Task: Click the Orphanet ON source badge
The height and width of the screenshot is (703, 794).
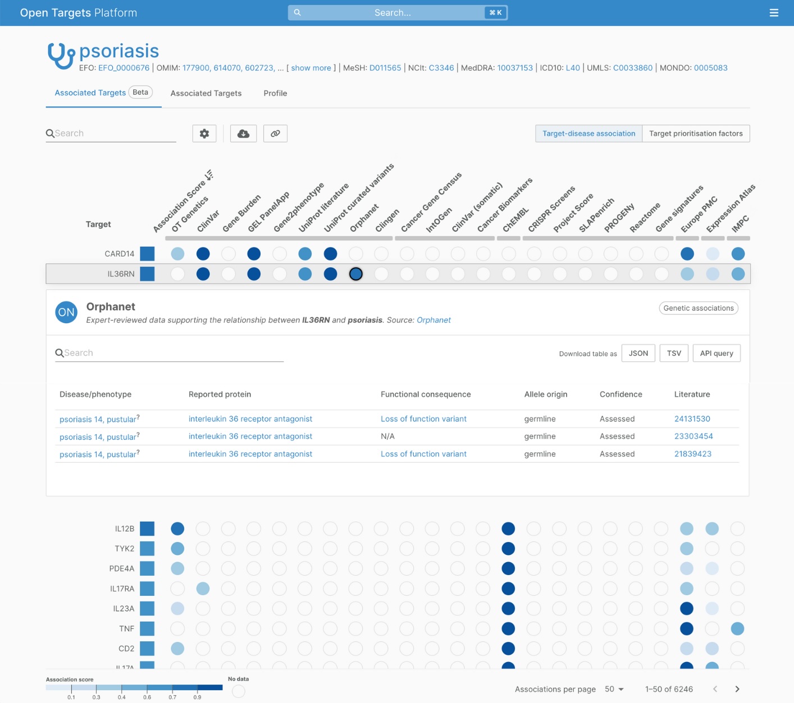Action: point(66,312)
